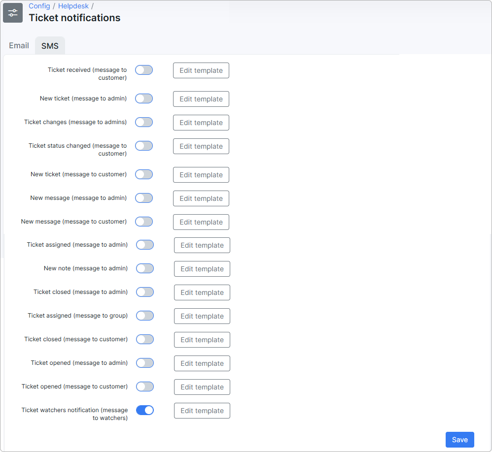Toggle Ticket closed (message to admin)

click(145, 292)
